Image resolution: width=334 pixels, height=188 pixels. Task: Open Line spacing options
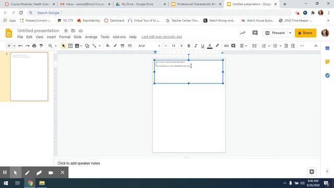click(254, 46)
